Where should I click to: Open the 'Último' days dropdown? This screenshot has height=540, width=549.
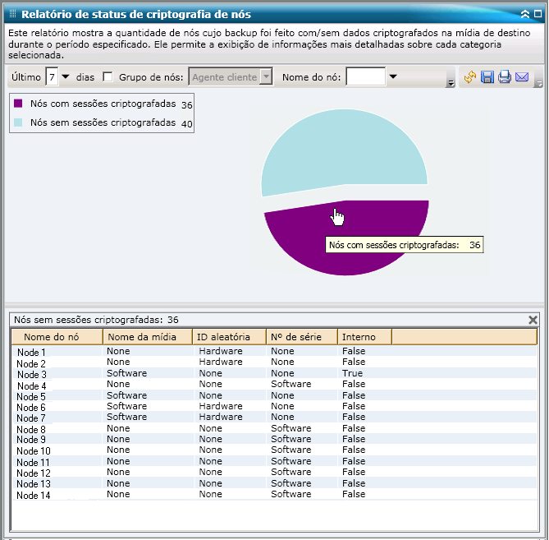[x=66, y=77]
